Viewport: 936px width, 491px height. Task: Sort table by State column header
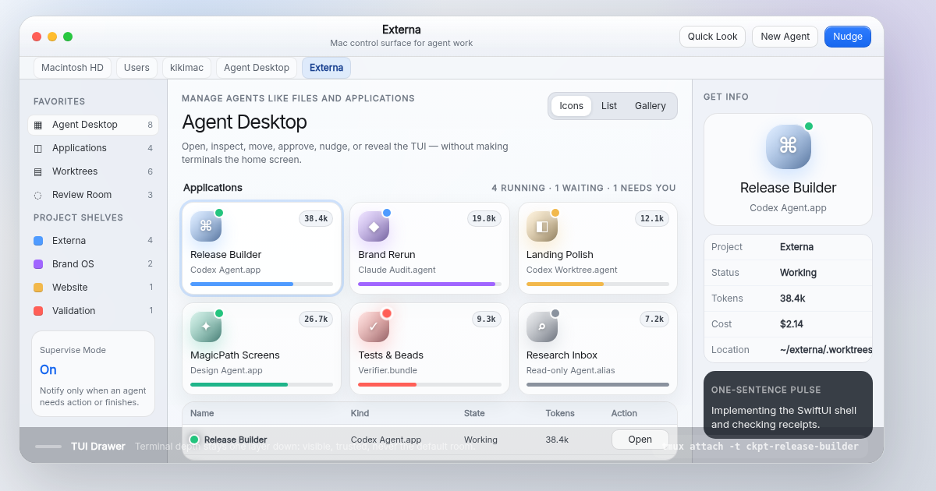click(474, 413)
